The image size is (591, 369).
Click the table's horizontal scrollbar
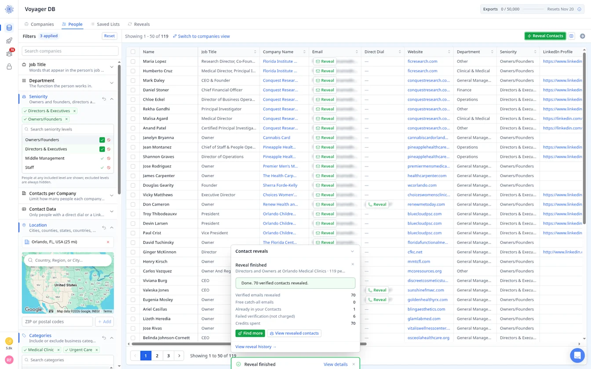coord(249,344)
